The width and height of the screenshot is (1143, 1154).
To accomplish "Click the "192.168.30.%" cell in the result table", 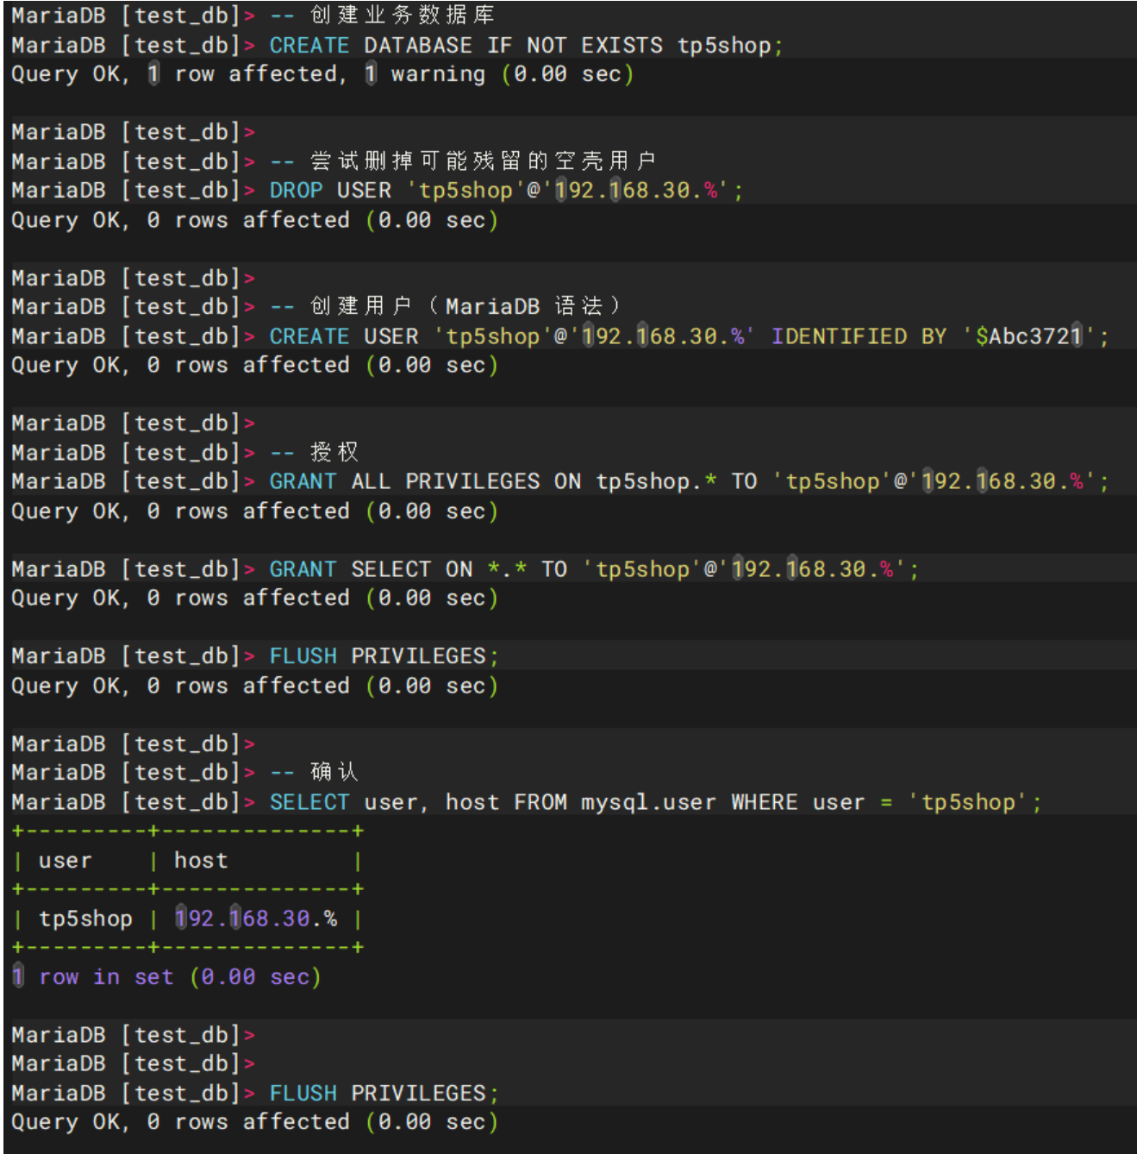I will click(255, 919).
